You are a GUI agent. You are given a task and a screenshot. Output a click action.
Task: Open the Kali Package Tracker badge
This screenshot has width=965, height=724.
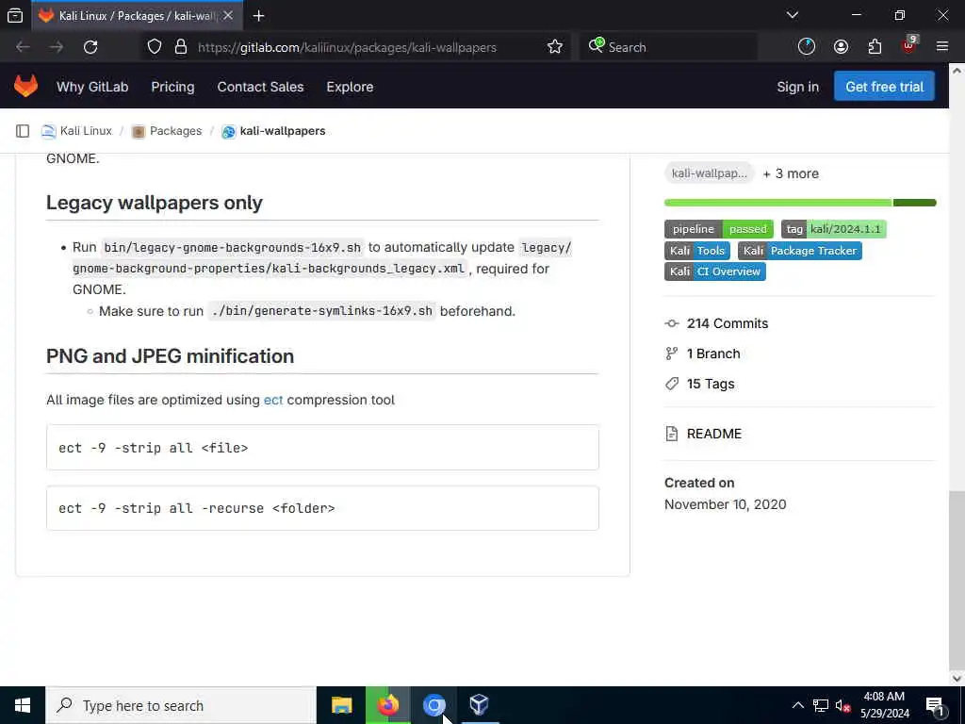(x=800, y=251)
